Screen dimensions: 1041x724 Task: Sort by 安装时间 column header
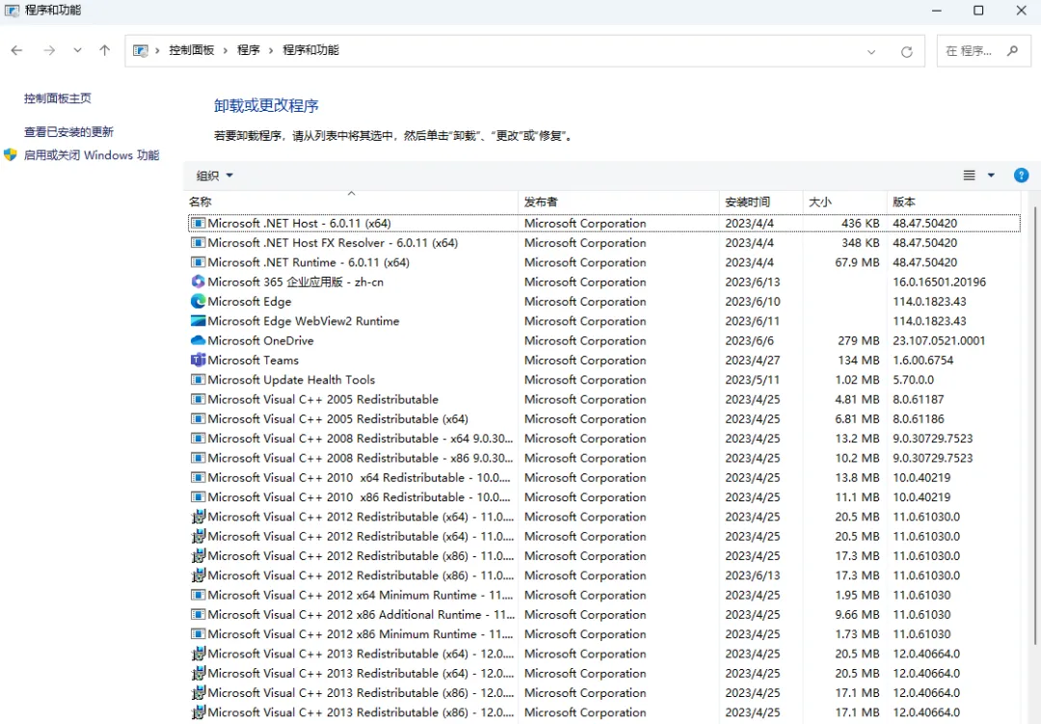[x=761, y=201]
